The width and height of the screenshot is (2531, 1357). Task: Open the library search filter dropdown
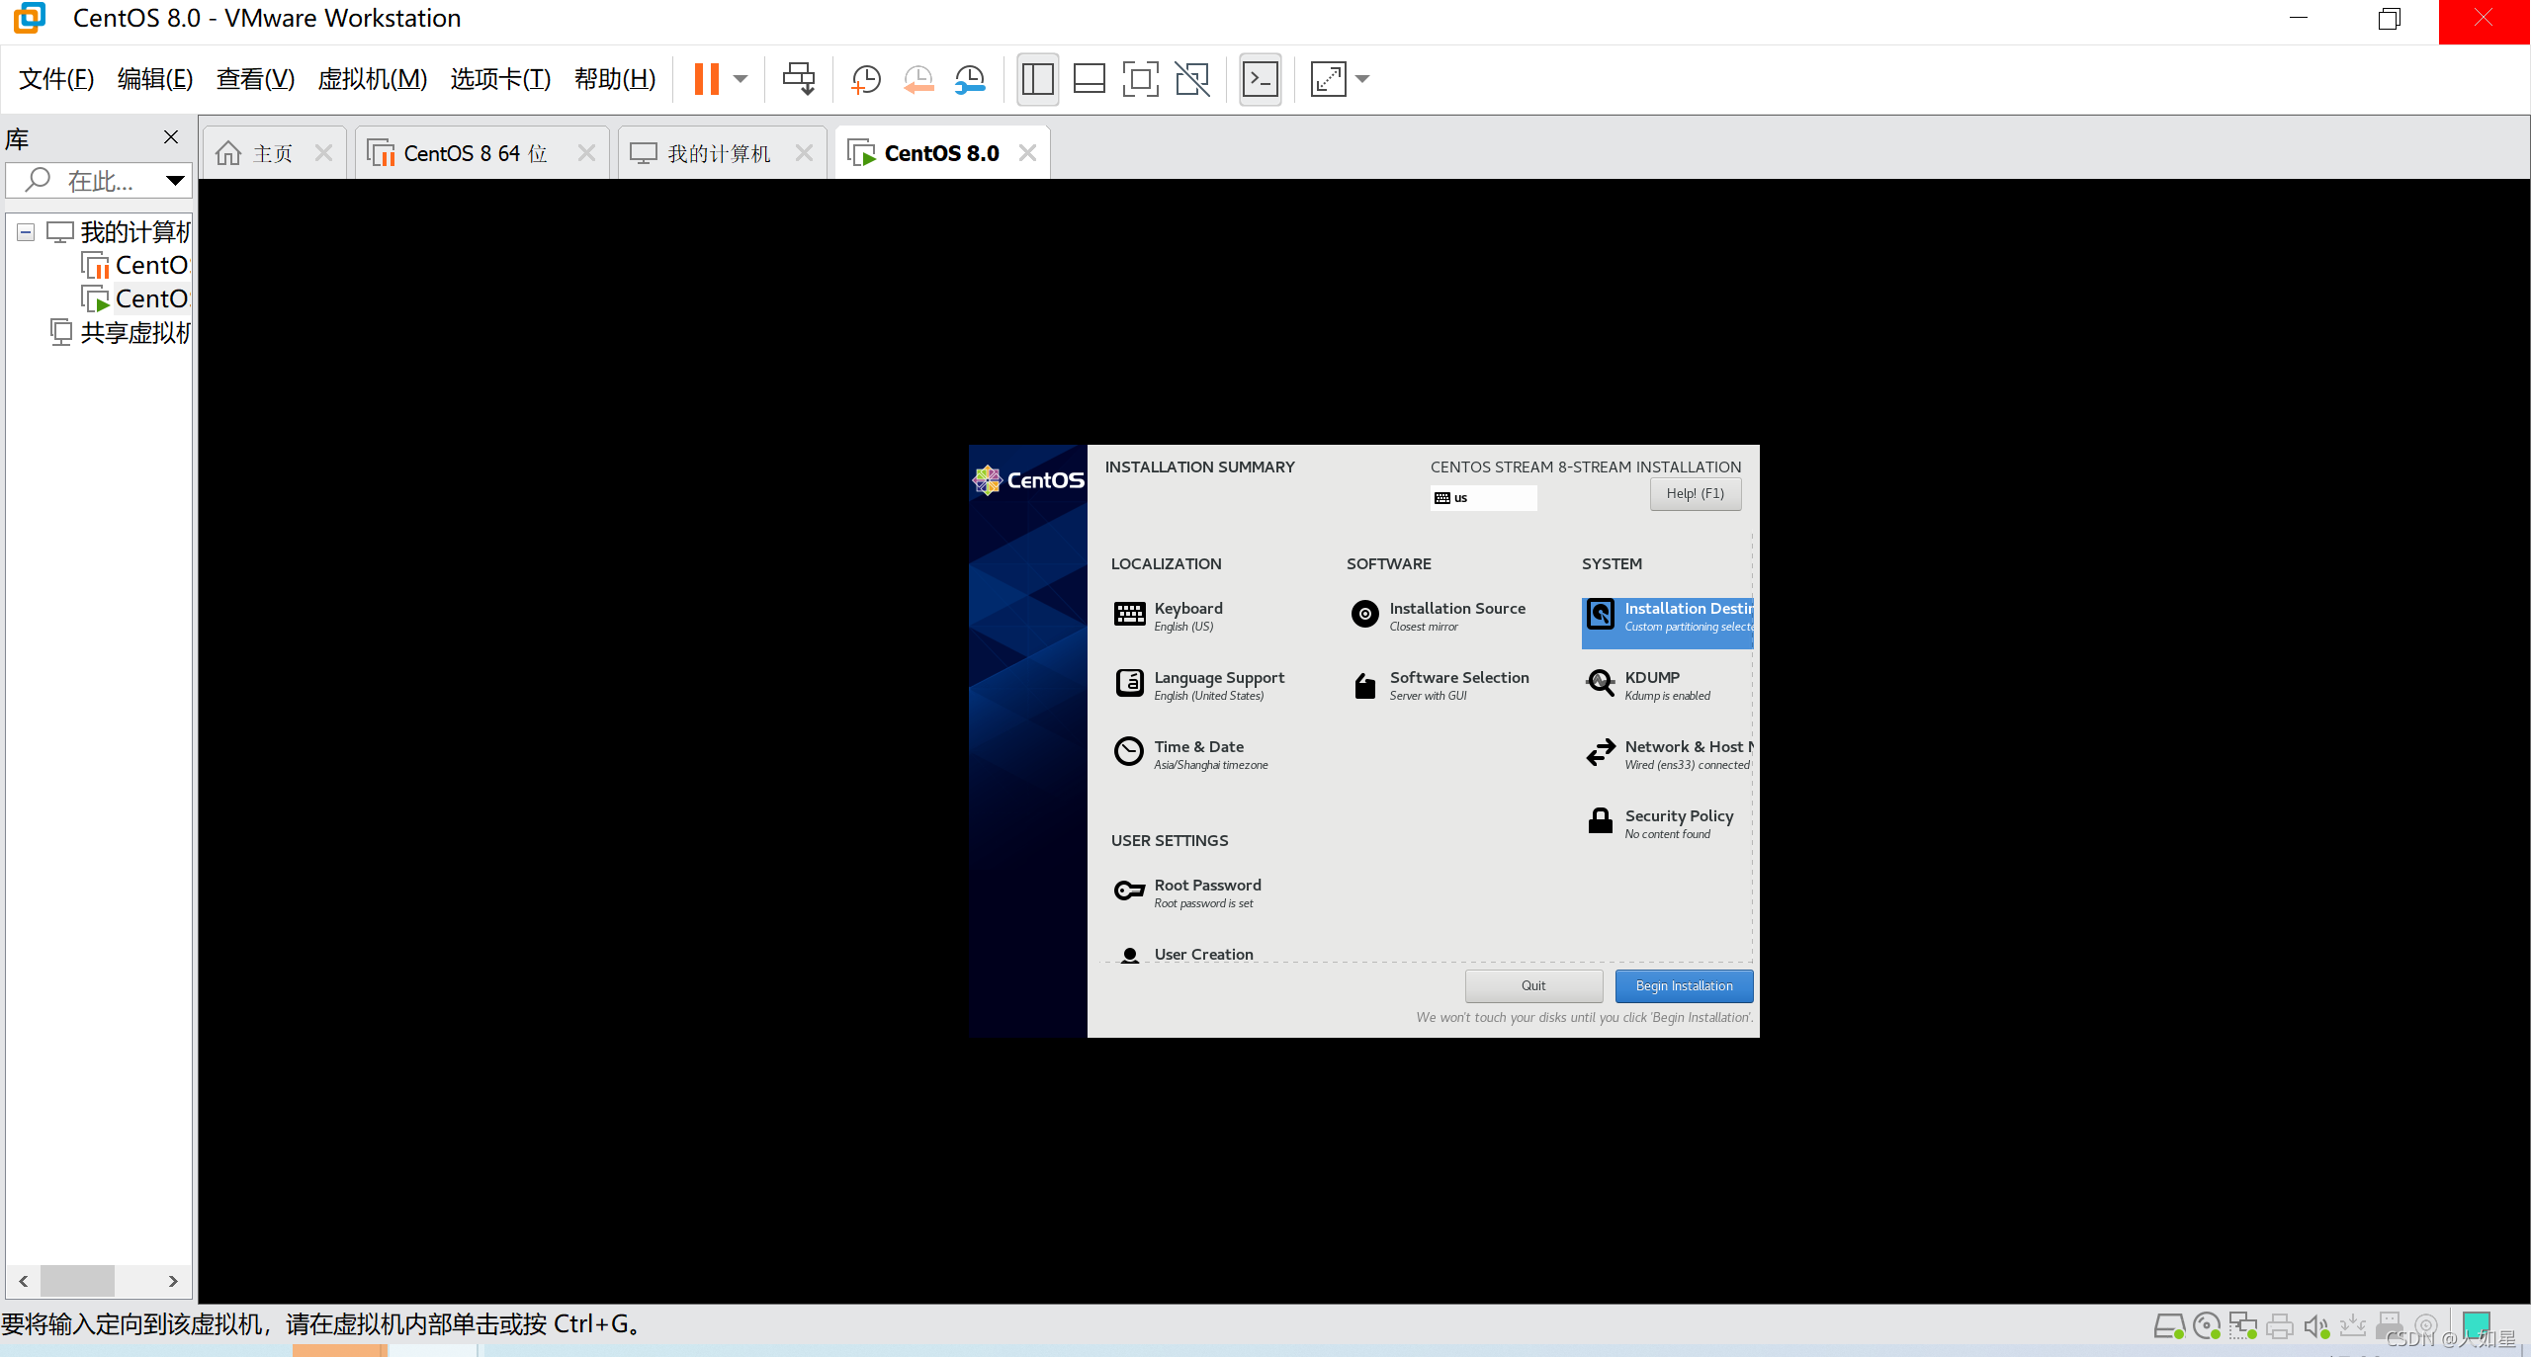tap(175, 181)
